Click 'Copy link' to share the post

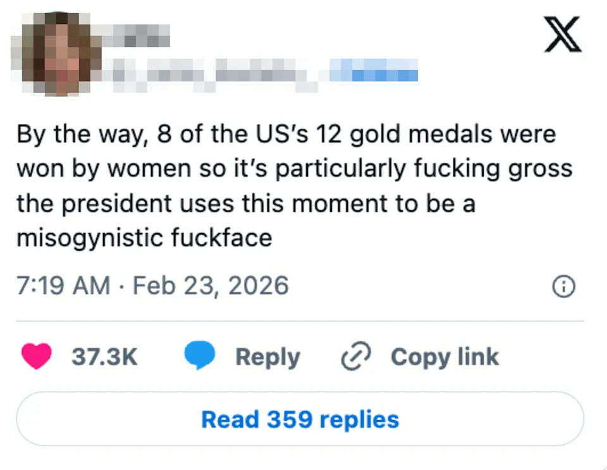444,356
